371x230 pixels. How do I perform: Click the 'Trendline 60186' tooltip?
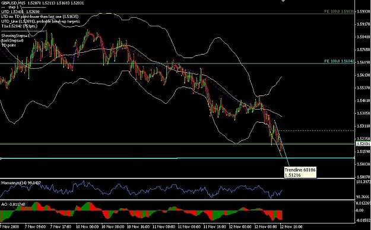[x=300, y=172]
